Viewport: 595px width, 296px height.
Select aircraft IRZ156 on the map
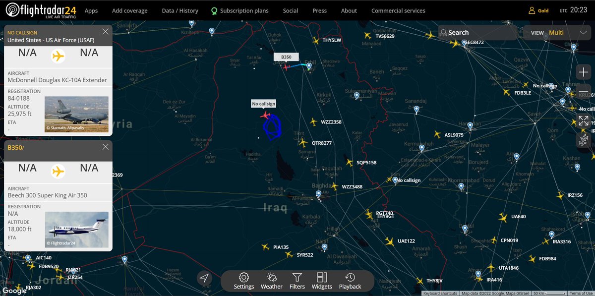[x=560, y=195]
